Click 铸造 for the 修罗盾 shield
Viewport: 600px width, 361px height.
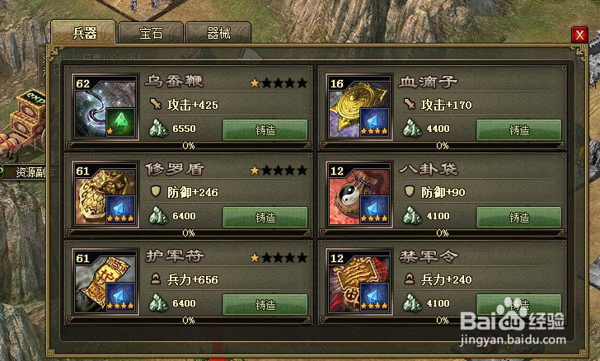point(265,218)
